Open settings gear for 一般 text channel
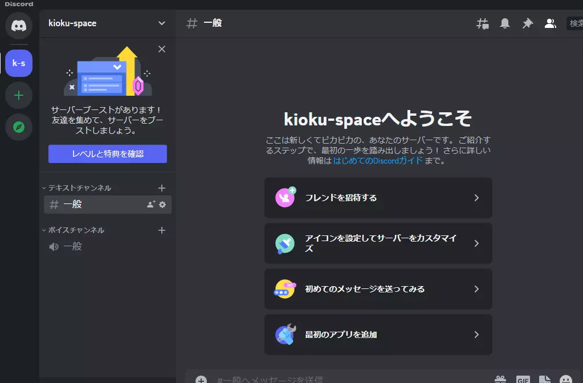 (x=162, y=205)
